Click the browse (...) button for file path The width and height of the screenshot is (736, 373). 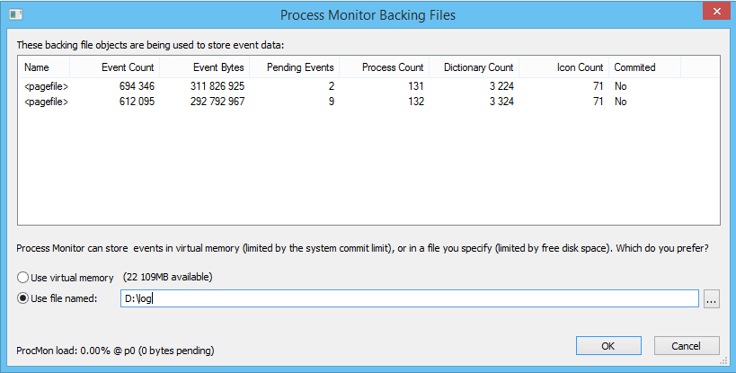(x=712, y=298)
